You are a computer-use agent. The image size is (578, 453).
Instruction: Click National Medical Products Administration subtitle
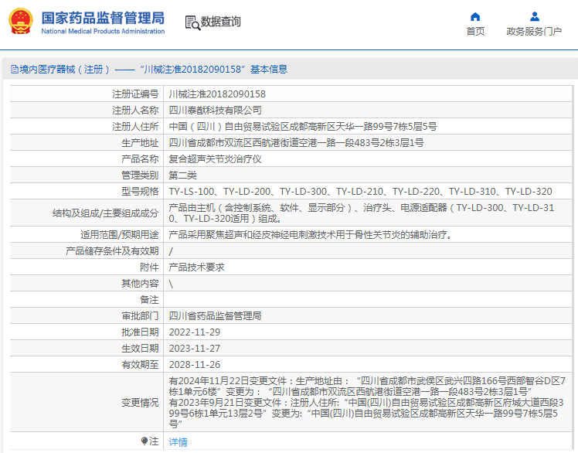[103, 32]
